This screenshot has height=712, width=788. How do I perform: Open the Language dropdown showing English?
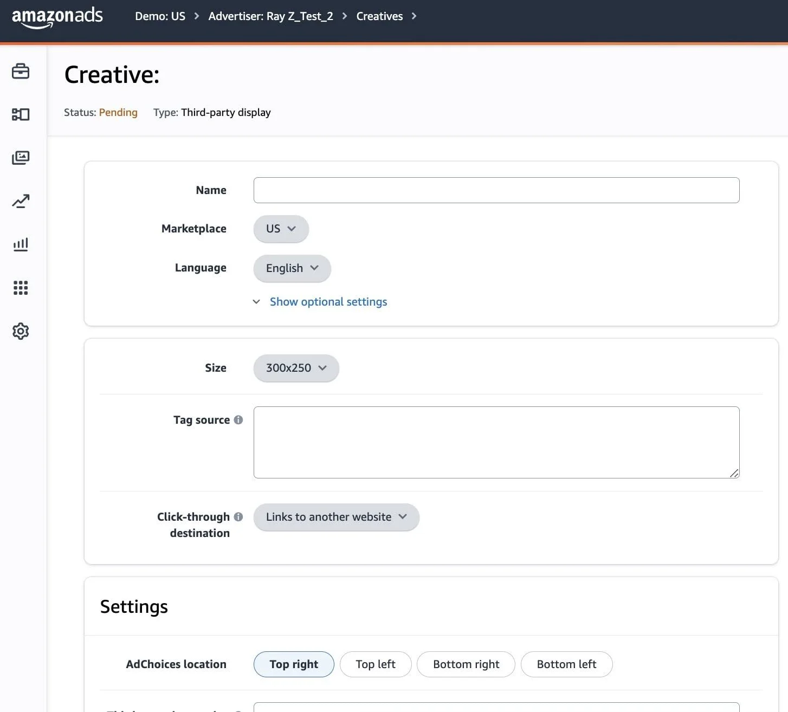point(292,268)
